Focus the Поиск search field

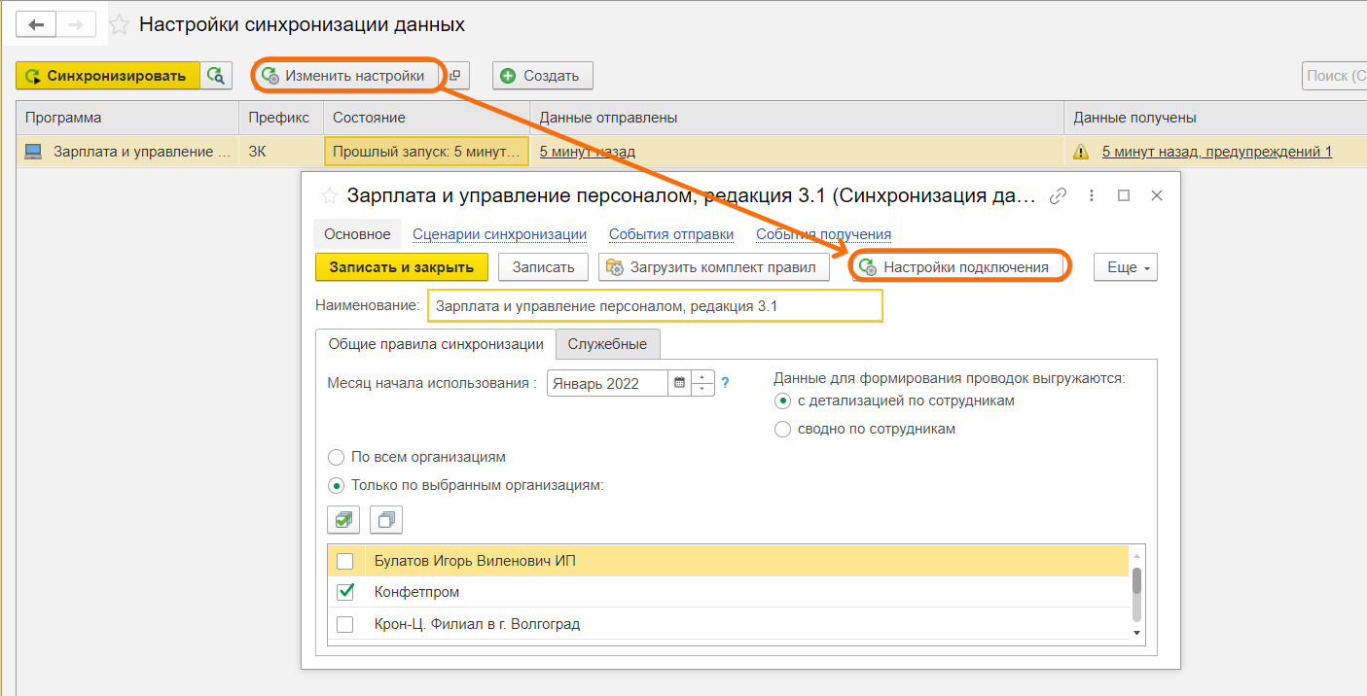point(1334,76)
